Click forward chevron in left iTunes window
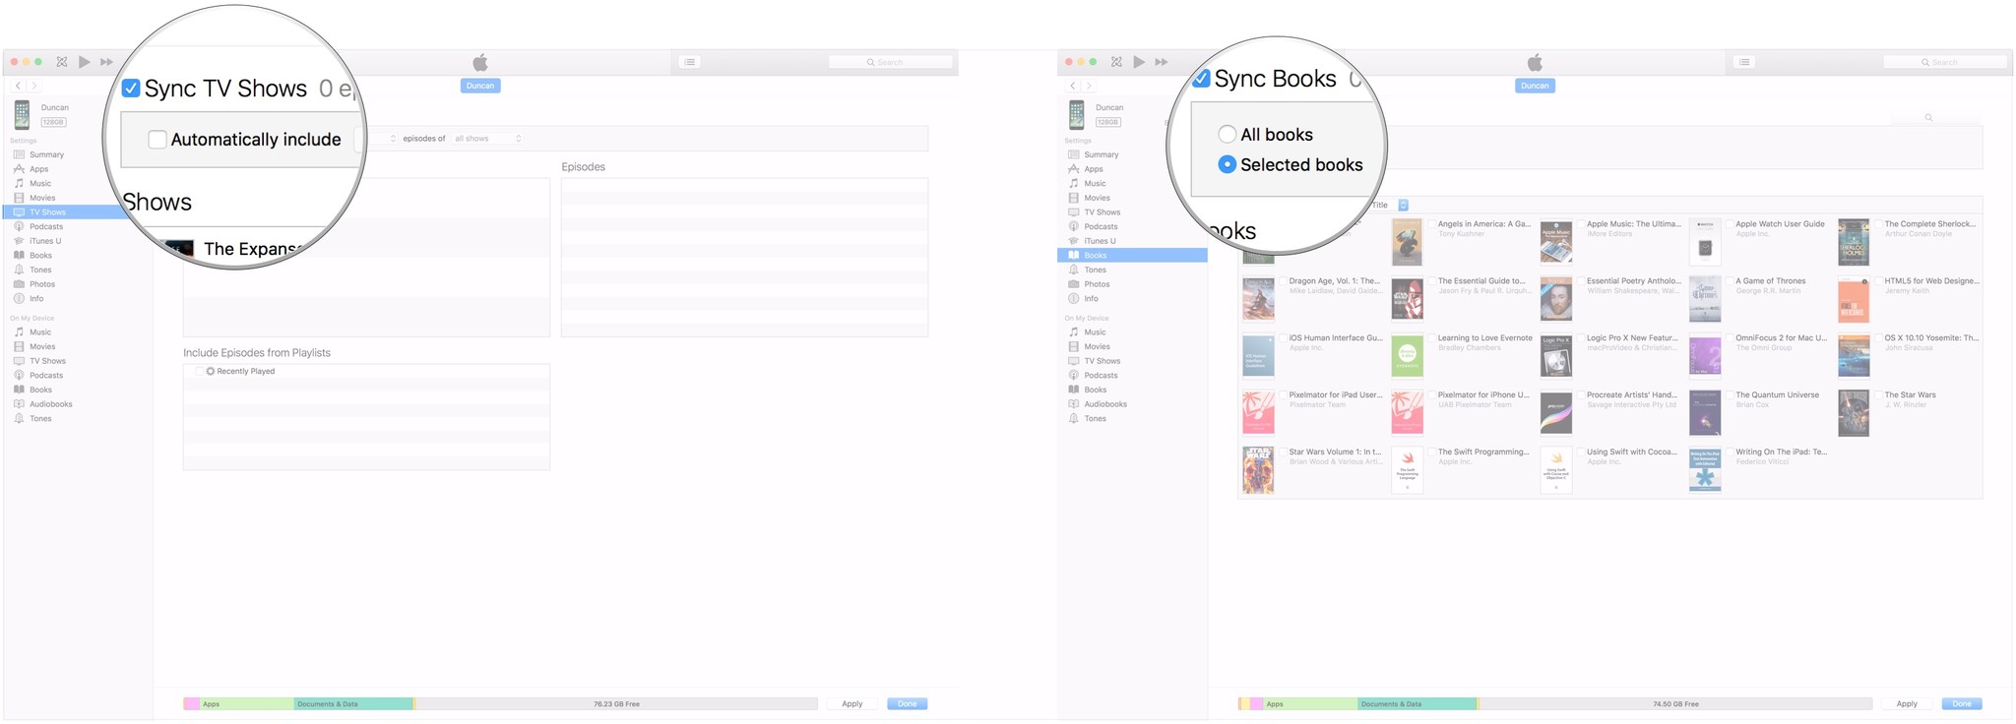Image resolution: width=2016 pixels, height=724 pixels. [33, 87]
